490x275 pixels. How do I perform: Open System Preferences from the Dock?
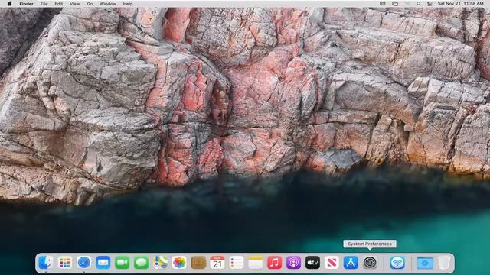[x=370, y=263]
